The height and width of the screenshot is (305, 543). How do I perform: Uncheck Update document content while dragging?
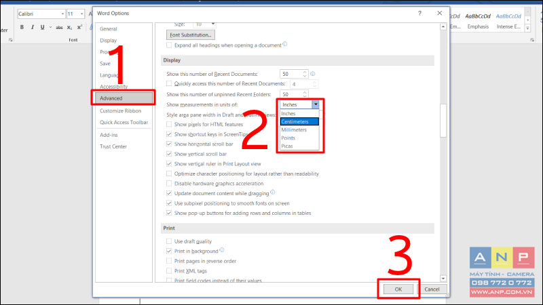(x=169, y=193)
